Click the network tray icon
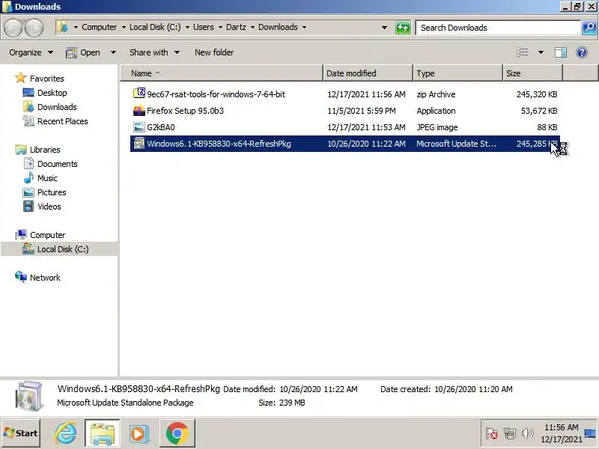Image resolution: width=599 pixels, height=449 pixels. pos(510,433)
